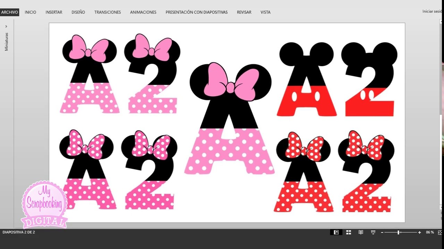Select pink-bow letter A, upper left
This screenshot has width=444, height=249.
89,74
